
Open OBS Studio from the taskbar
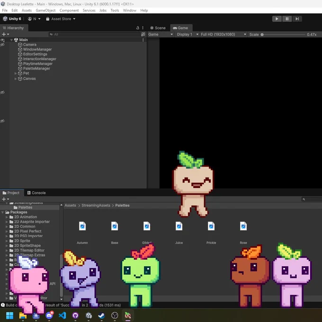[115, 315]
